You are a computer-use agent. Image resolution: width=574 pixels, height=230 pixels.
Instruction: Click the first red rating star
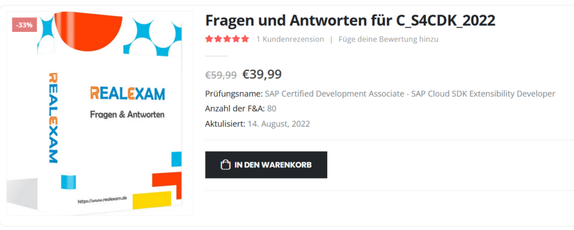pyautogui.click(x=210, y=39)
